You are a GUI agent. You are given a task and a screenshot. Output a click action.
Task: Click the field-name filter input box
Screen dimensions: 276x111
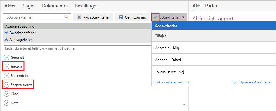[78, 48]
